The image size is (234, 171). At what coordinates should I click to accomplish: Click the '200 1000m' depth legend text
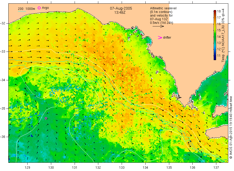pos(27,9)
